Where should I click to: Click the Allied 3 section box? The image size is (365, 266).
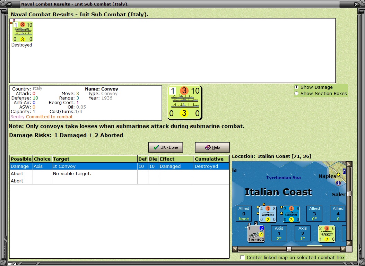tap(314, 213)
